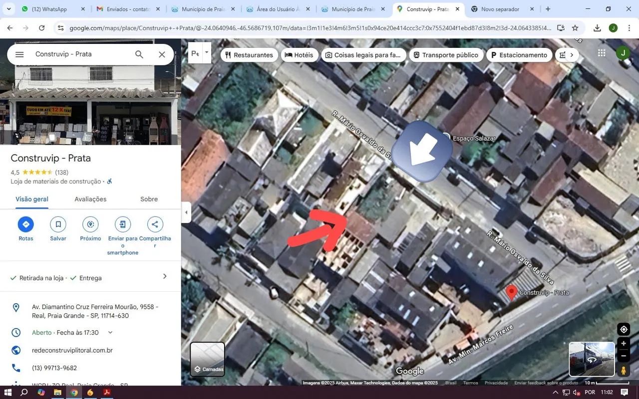Open File Explorer from the taskbar
This screenshot has width=639, height=399.
pos(57,393)
